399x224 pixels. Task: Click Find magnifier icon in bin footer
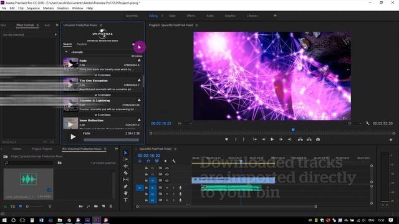tap(89, 206)
